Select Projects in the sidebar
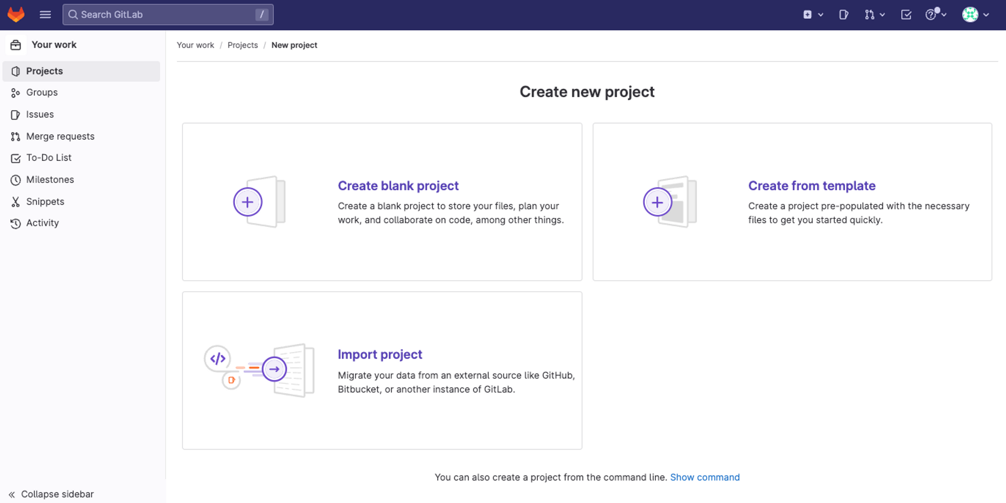 [81, 71]
